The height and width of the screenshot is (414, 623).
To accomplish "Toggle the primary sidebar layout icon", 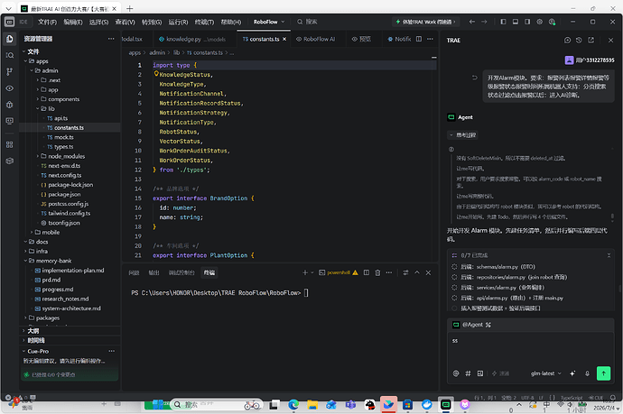I will (x=503, y=22).
